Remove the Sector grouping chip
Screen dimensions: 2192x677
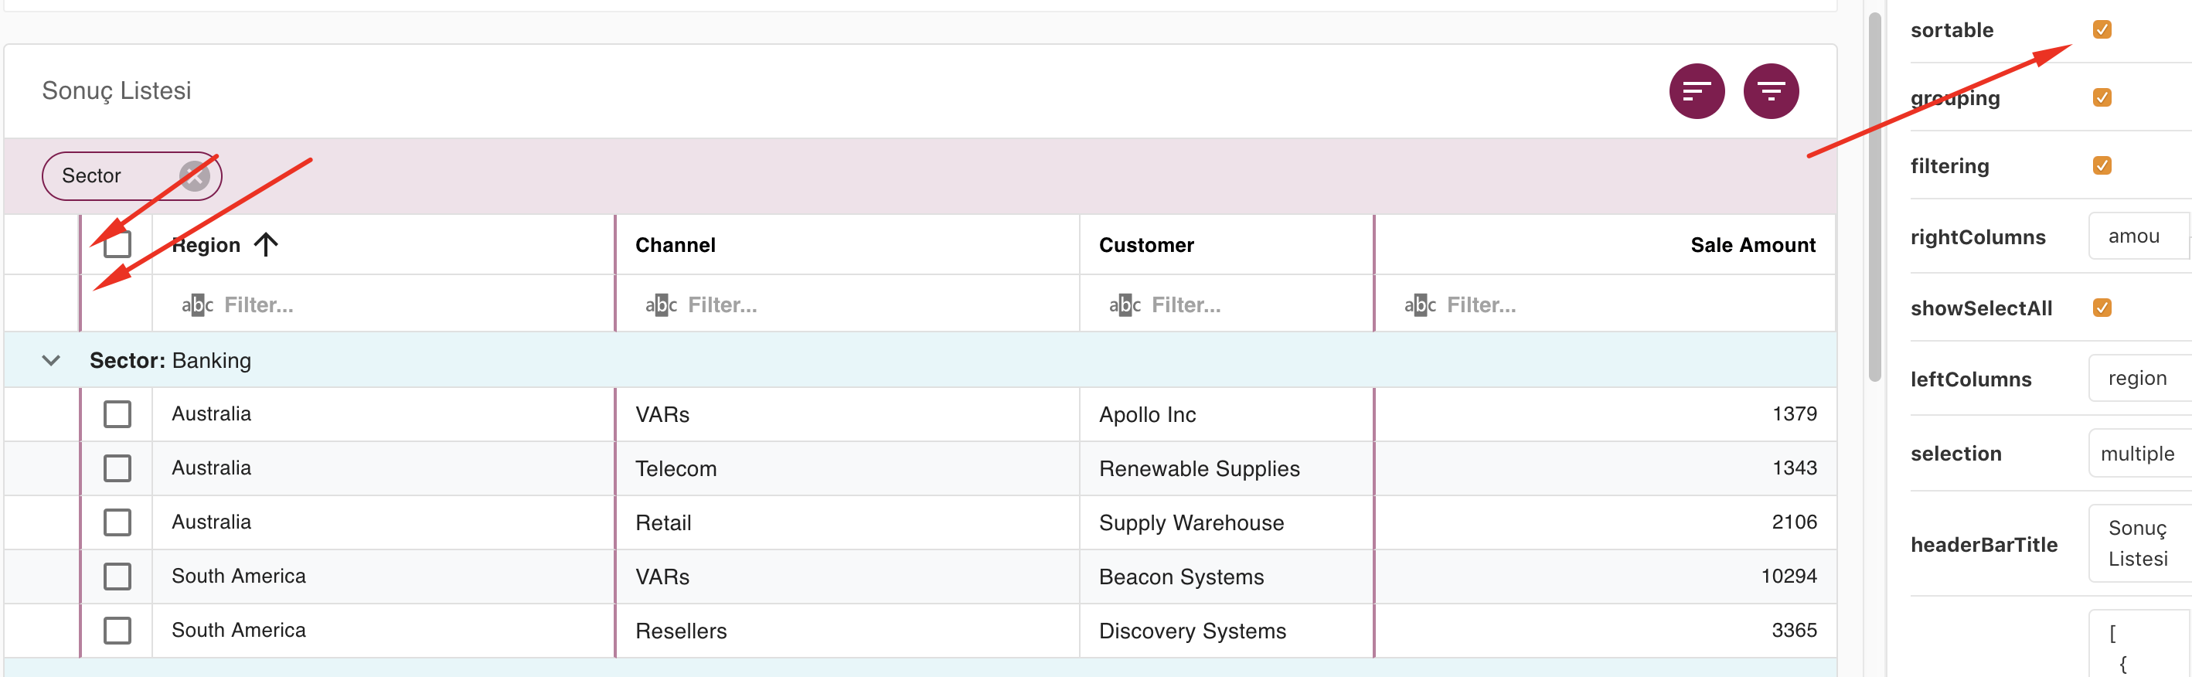(x=194, y=176)
